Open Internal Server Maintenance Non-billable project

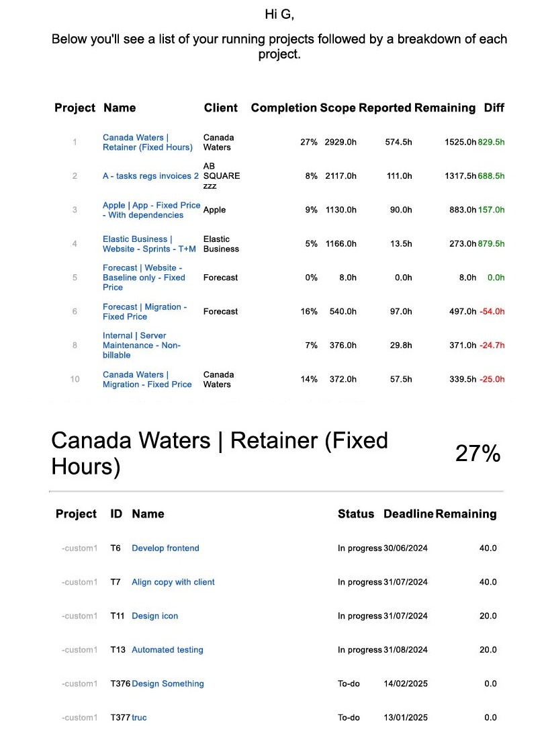pos(142,345)
